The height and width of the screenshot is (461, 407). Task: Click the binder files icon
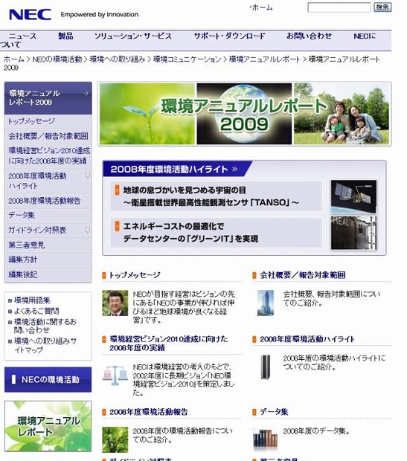[265, 439]
